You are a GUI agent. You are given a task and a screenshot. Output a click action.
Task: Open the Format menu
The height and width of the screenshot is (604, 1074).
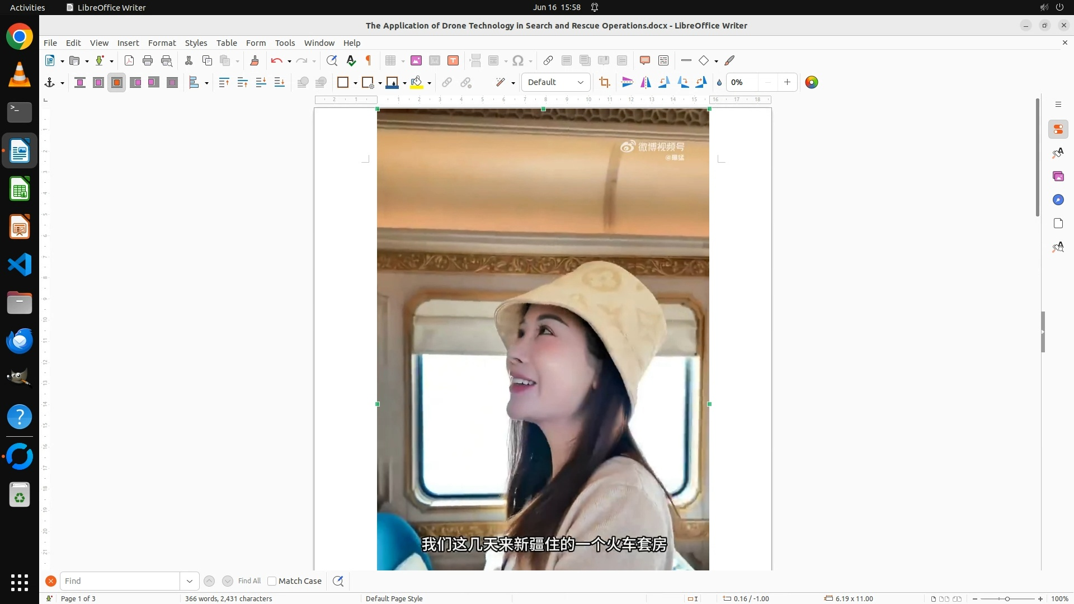162,43
